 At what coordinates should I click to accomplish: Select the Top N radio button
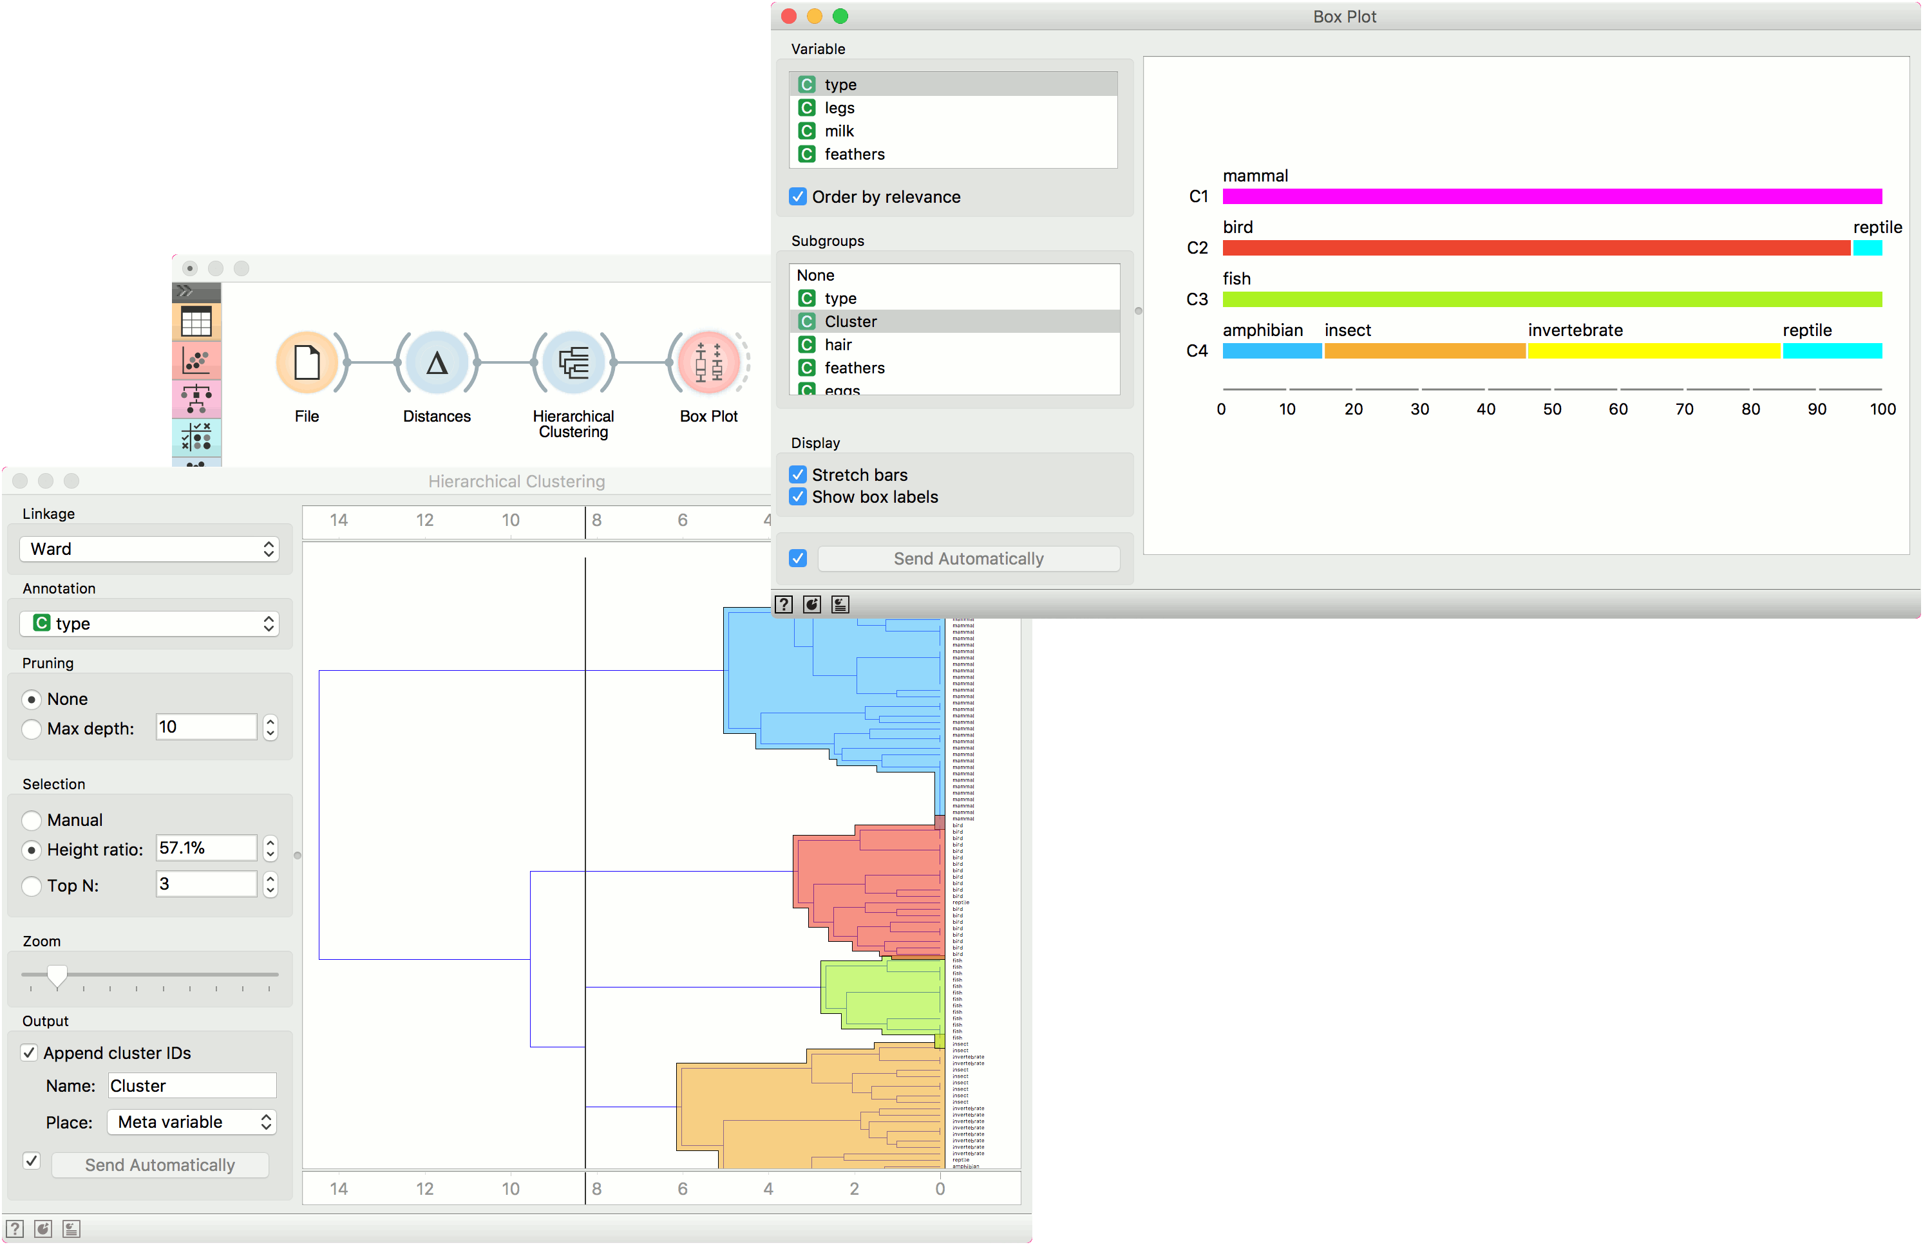click(x=32, y=886)
